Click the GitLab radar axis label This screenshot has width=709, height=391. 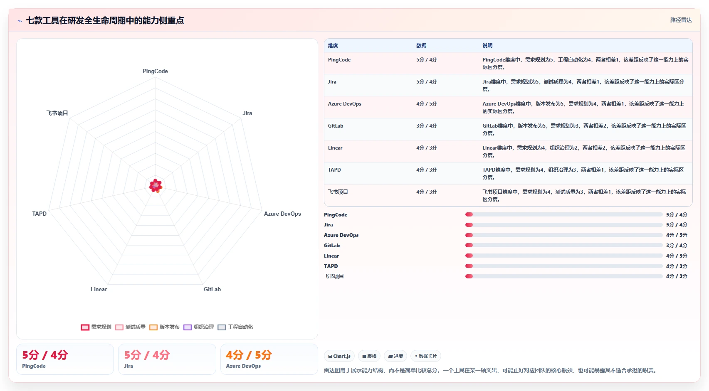pyautogui.click(x=212, y=289)
